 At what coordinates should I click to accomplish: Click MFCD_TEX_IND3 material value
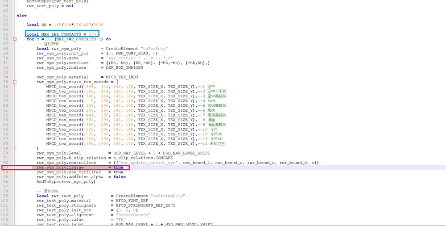click(122, 77)
